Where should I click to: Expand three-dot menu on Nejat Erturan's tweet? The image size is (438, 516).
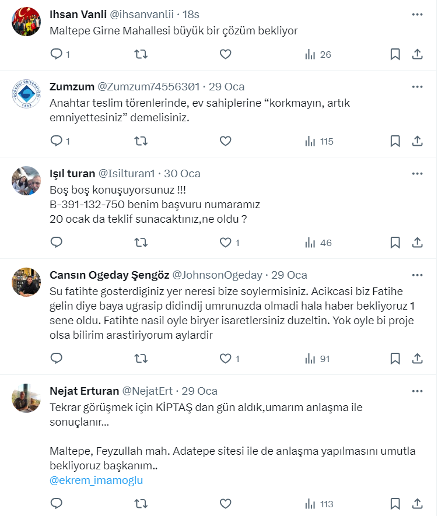418,391
